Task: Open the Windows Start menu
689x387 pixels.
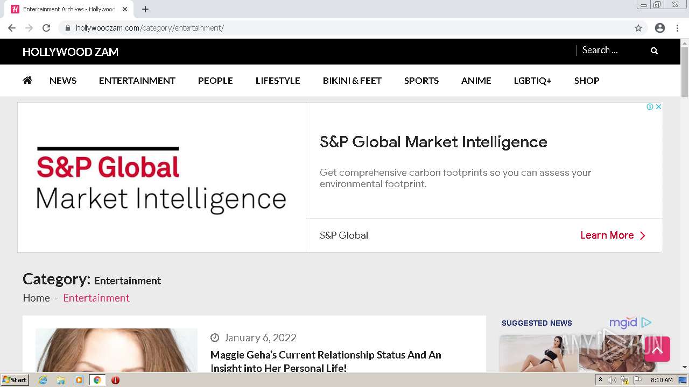Action: tap(15, 380)
